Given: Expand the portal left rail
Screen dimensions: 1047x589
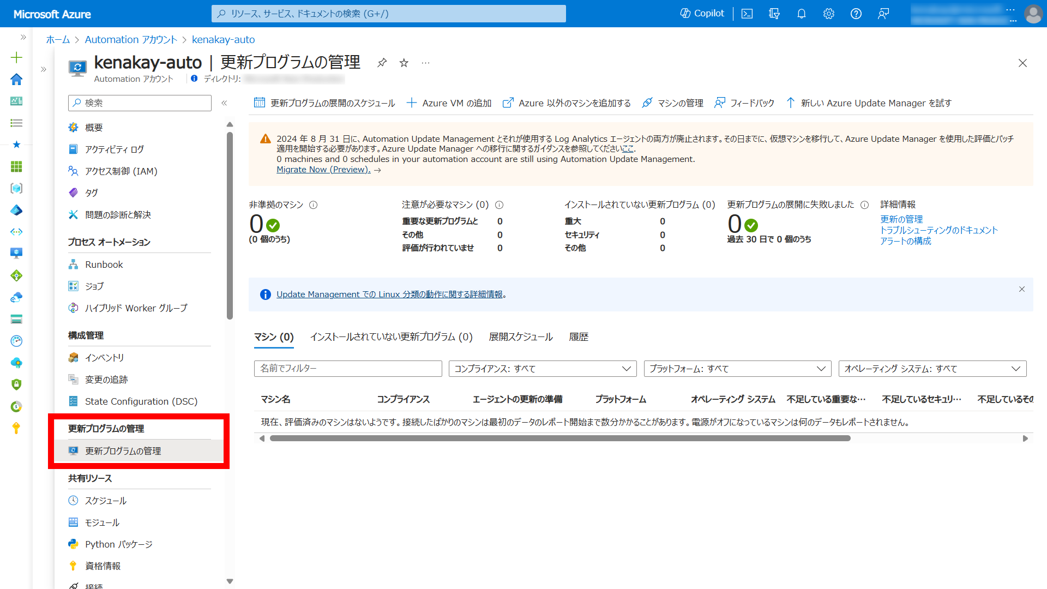Looking at the screenshot, I should 23,37.
